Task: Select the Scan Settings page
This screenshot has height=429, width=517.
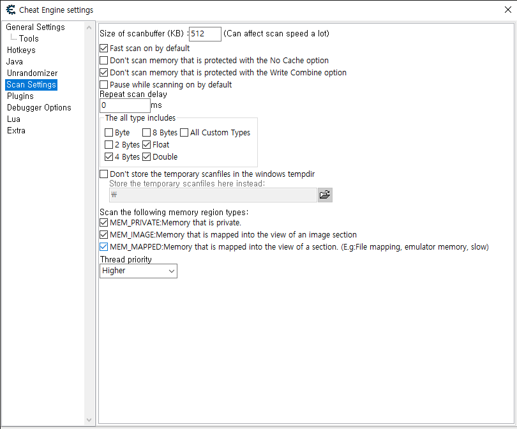Action: point(31,85)
